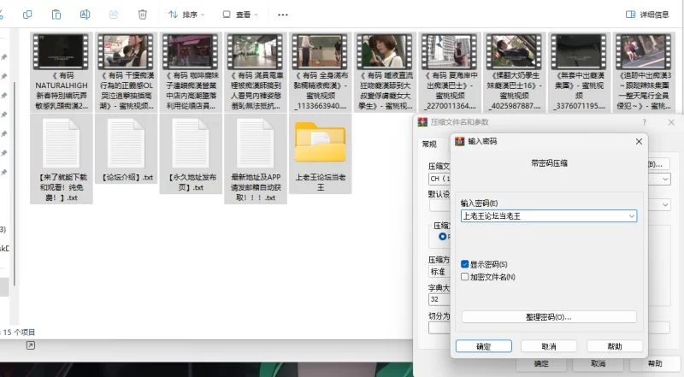Screen dimensions: 684x377
Task: Open the 查看 view menu
Action: point(240,15)
